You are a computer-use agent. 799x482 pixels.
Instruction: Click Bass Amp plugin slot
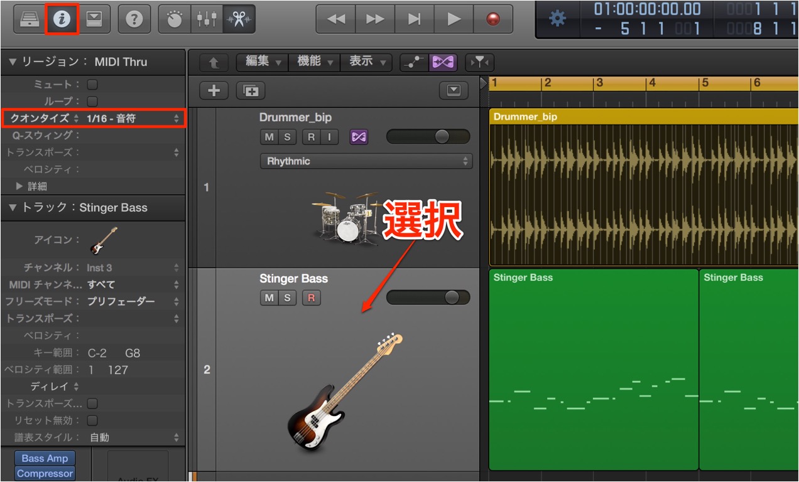tap(45, 458)
